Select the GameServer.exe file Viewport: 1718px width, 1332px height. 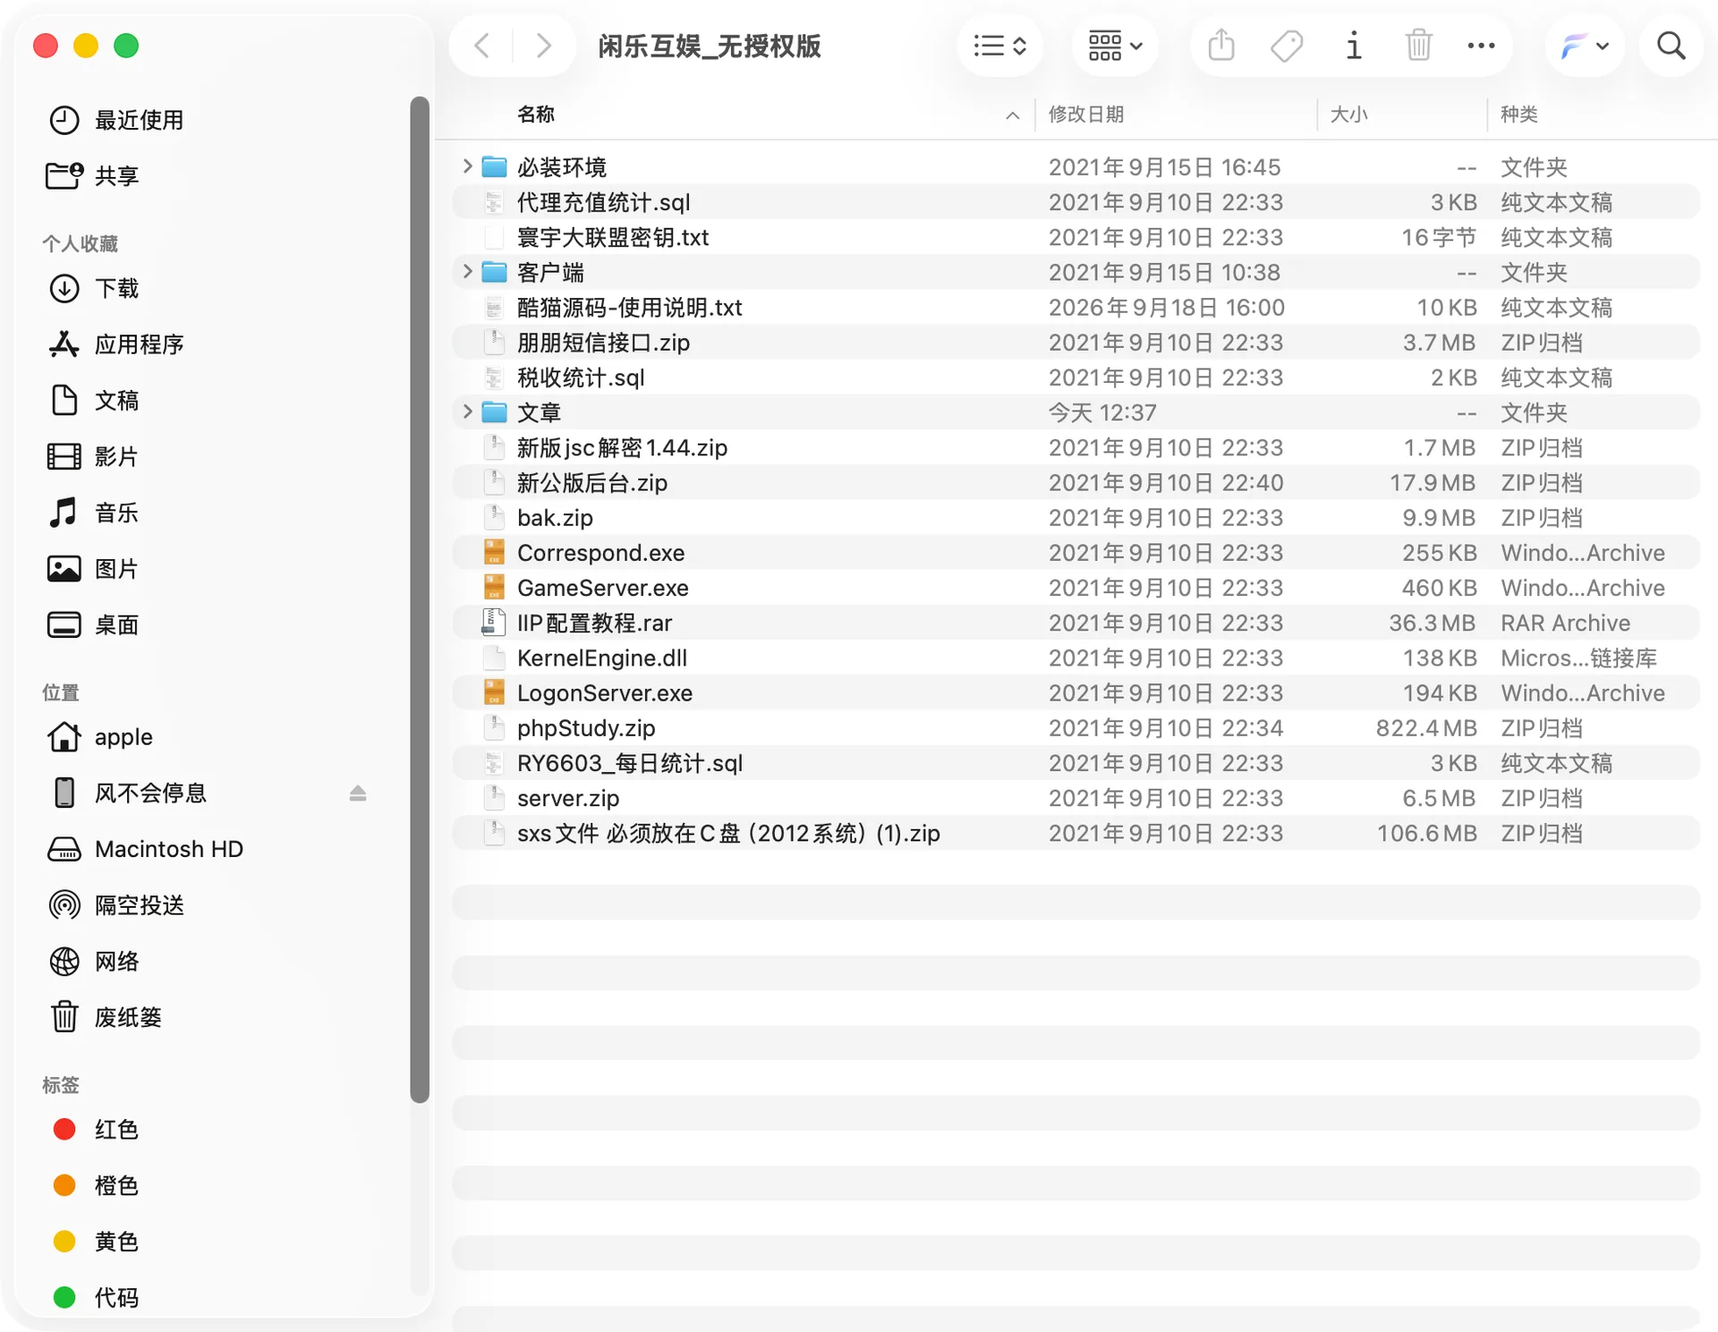point(1076,588)
